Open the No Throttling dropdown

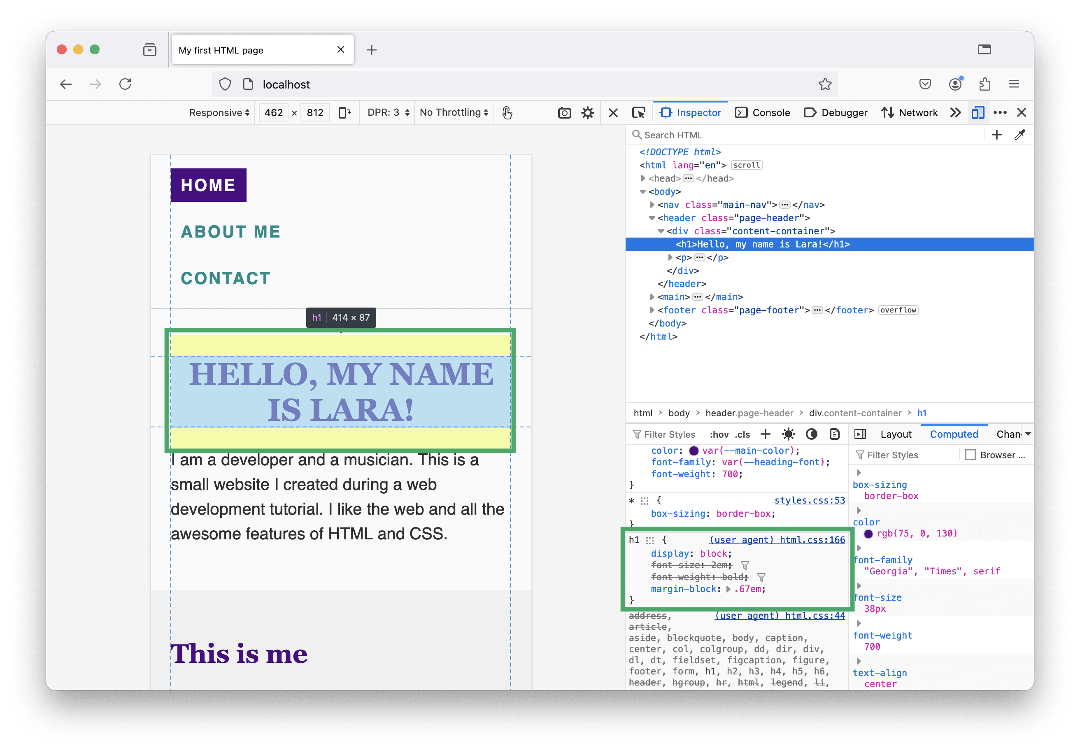pos(454,113)
